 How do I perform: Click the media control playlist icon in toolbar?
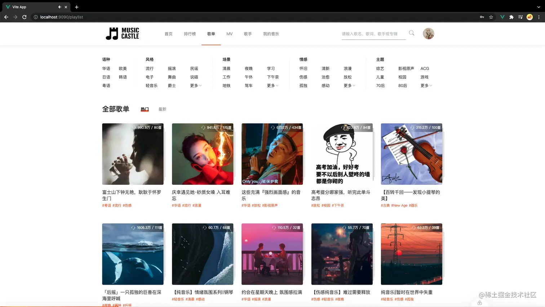520,17
